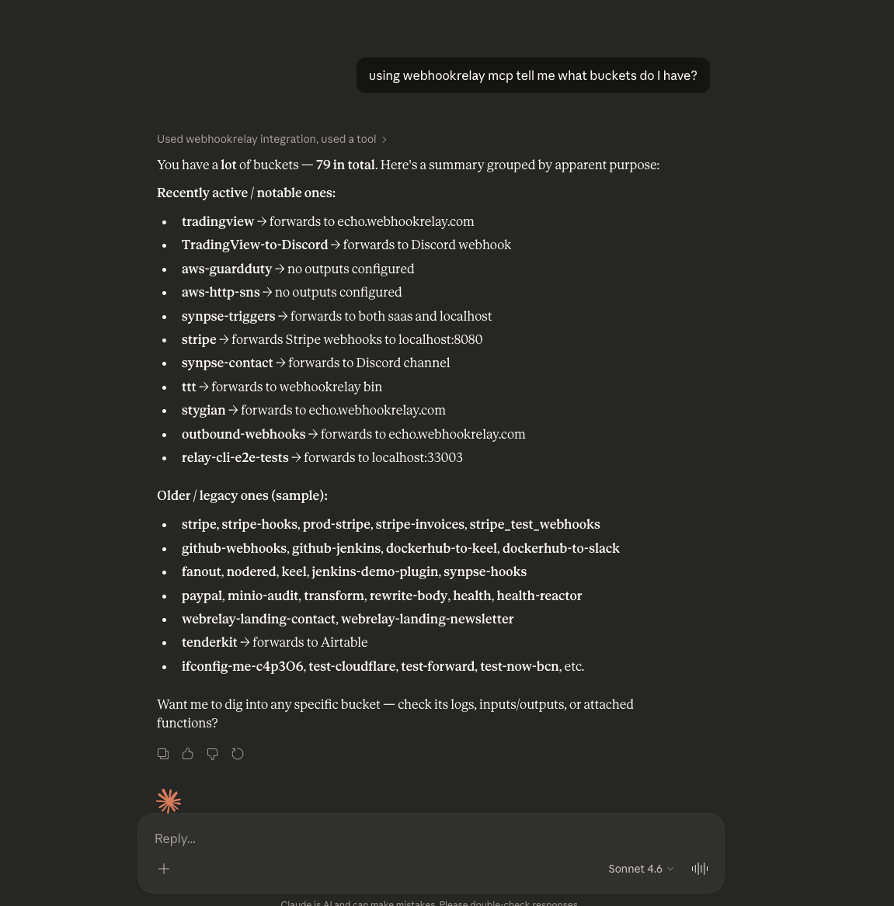This screenshot has width=894, height=906.
Task: Click the 'relay-cli-e2e-tests' bucket name
Action: point(235,457)
